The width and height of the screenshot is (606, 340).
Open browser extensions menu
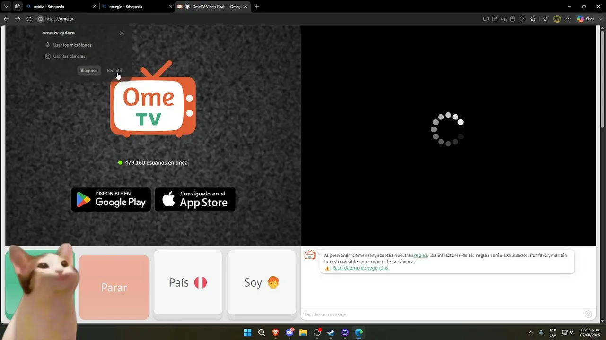tap(533, 19)
